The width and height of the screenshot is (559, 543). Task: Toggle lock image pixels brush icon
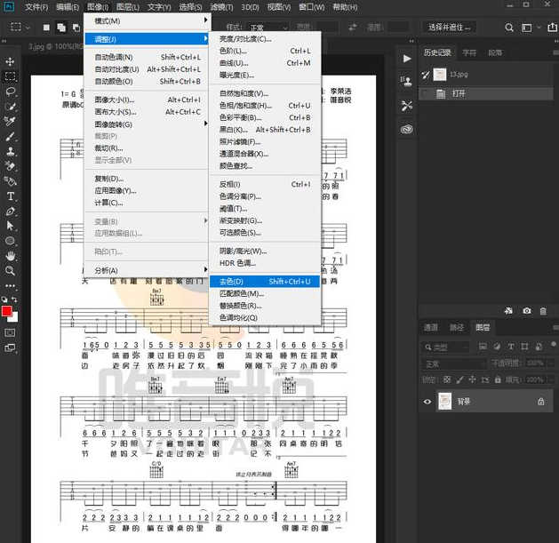click(459, 379)
